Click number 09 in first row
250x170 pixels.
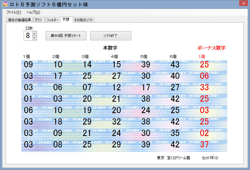[x=28, y=65]
